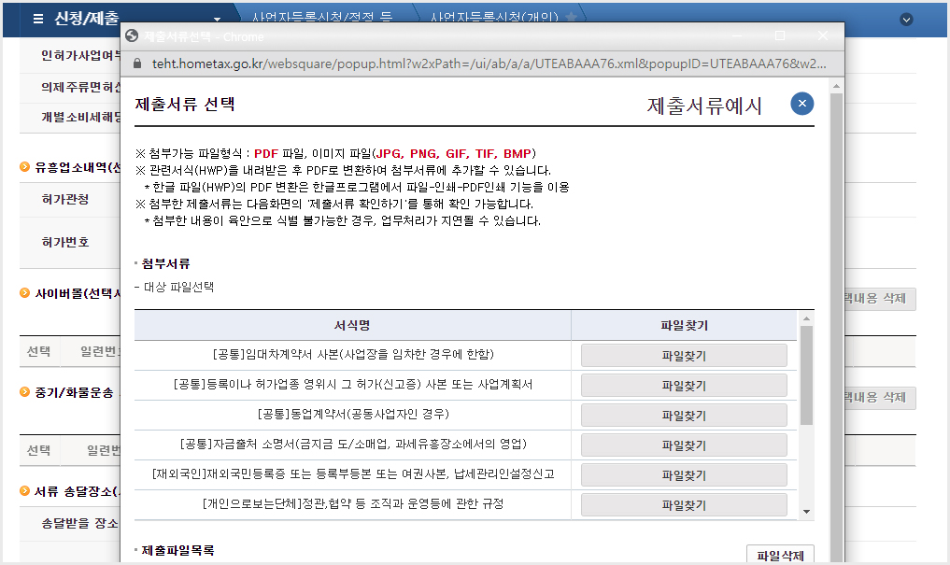Click the globe icon in the popup title bar
The height and width of the screenshot is (565, 950).
tap(132, 36)
